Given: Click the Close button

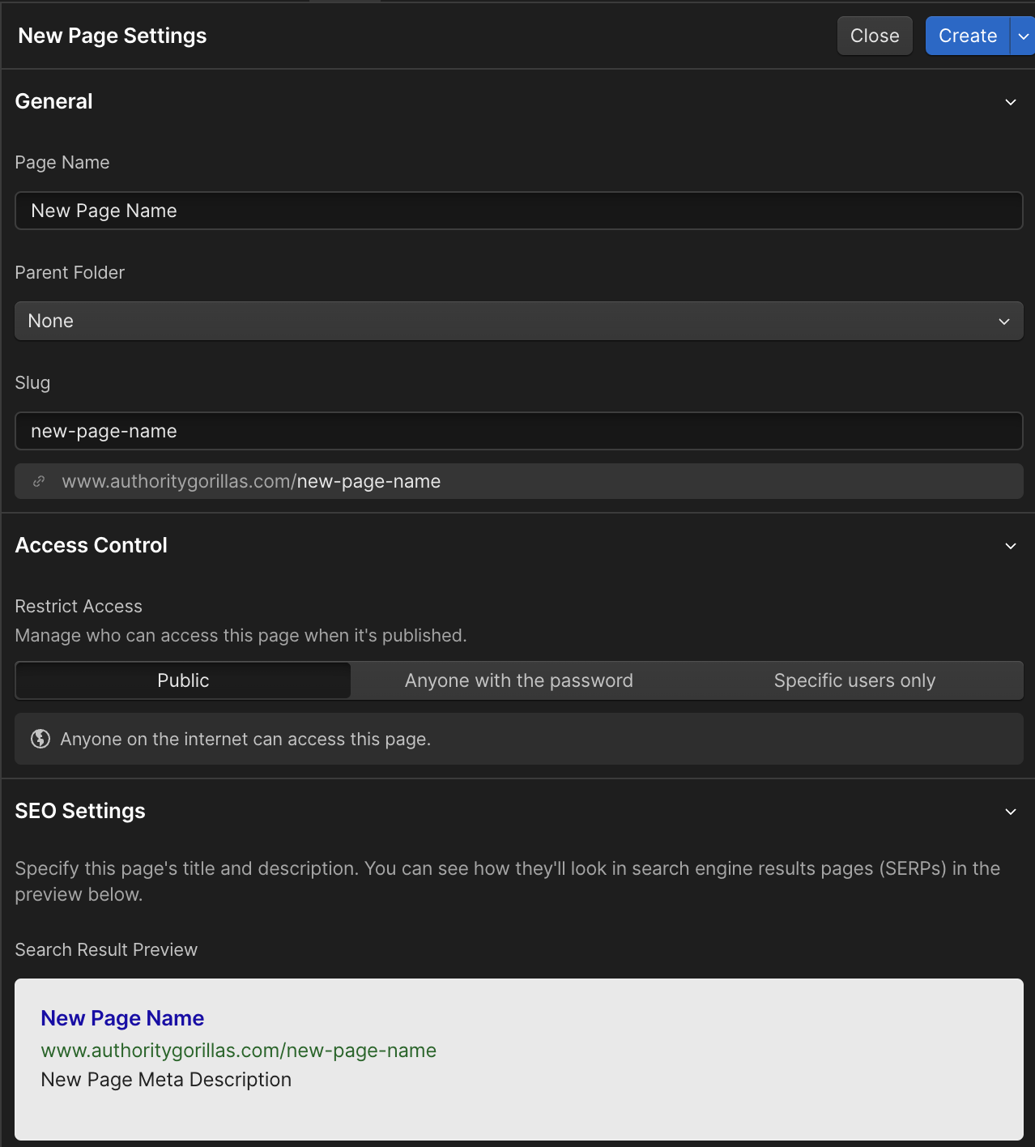Looking at the screenshot, I should pyautogui.click(x=875, y=36).
